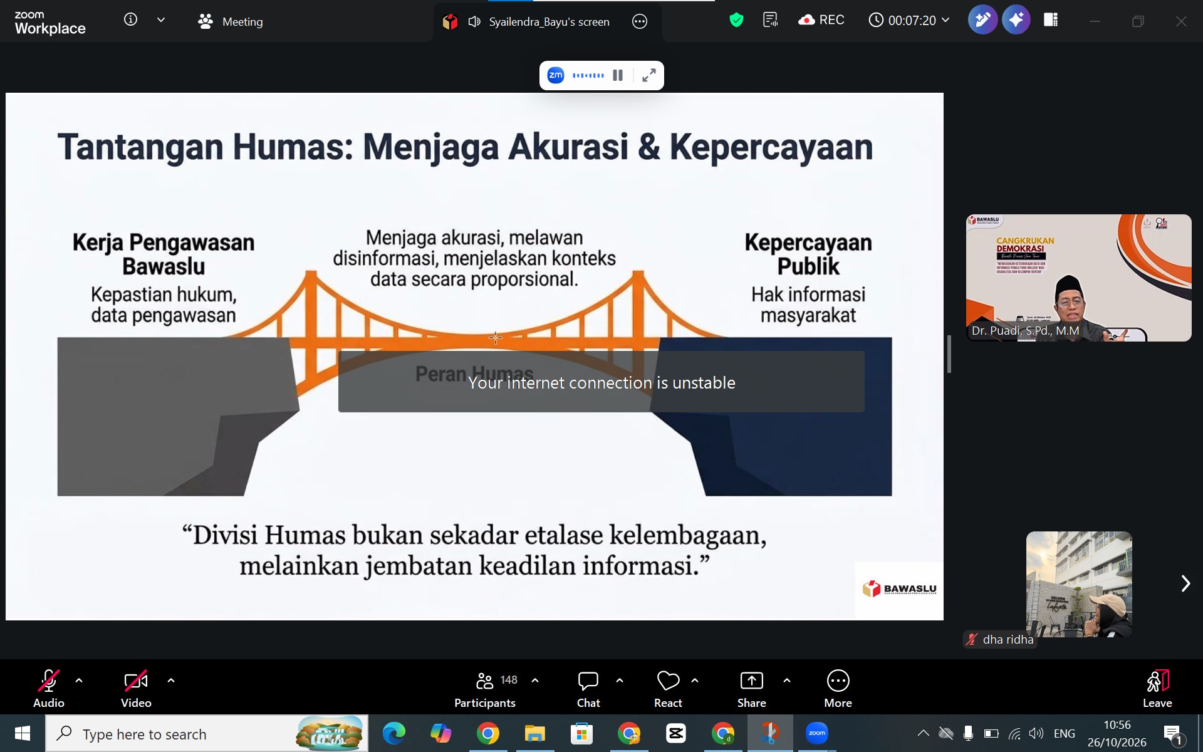1203x752 pixels.
Task: Start camera with Video button
Action: pyautogui.click(x=136, y=688)
